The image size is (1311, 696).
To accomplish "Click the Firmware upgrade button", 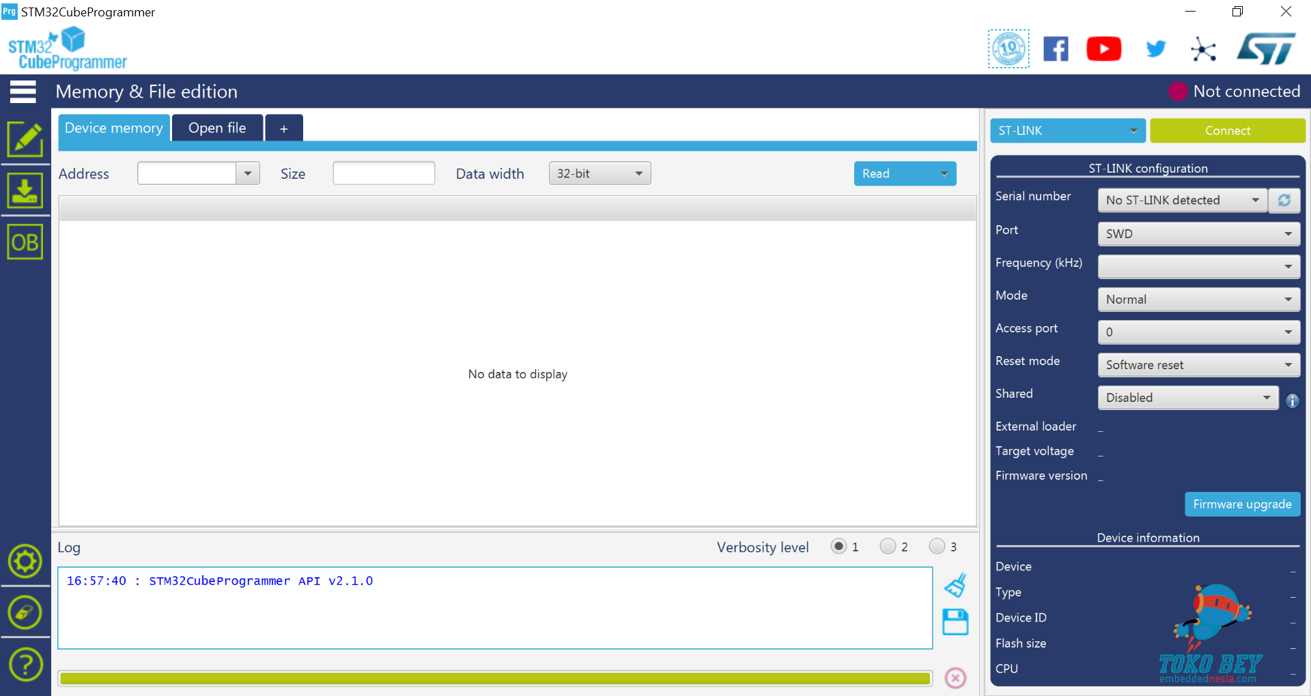I will 1242,504.
